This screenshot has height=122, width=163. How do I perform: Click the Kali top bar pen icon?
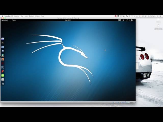click(127, 20)
